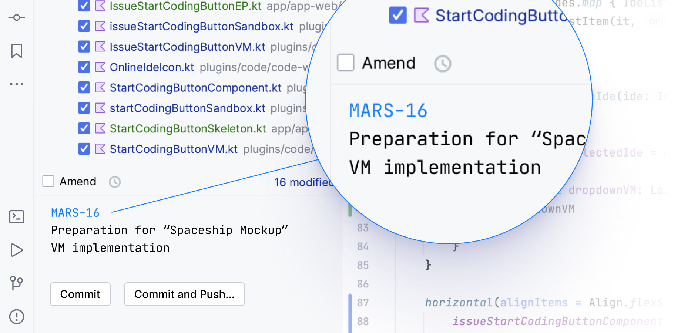The image size is (681, 333).
Task: Select OnlineIdeIcon.kt in changes list
Action: point(152,67)
